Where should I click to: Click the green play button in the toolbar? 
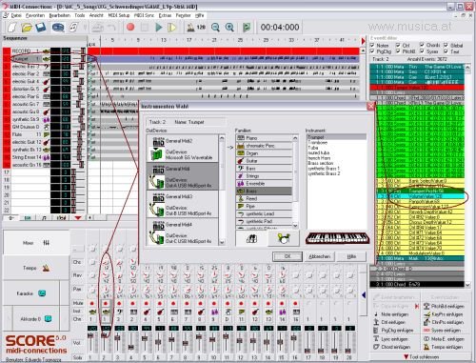click(x=159, y=28)
